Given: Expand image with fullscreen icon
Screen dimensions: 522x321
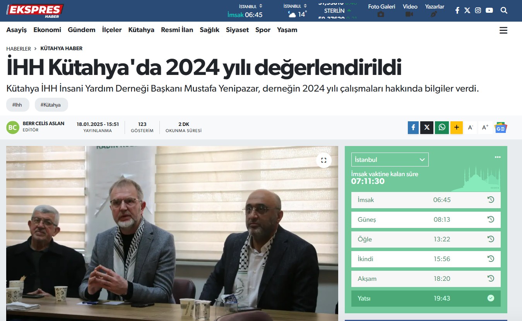Looking at the screenshot, I should tap(324, 160).
